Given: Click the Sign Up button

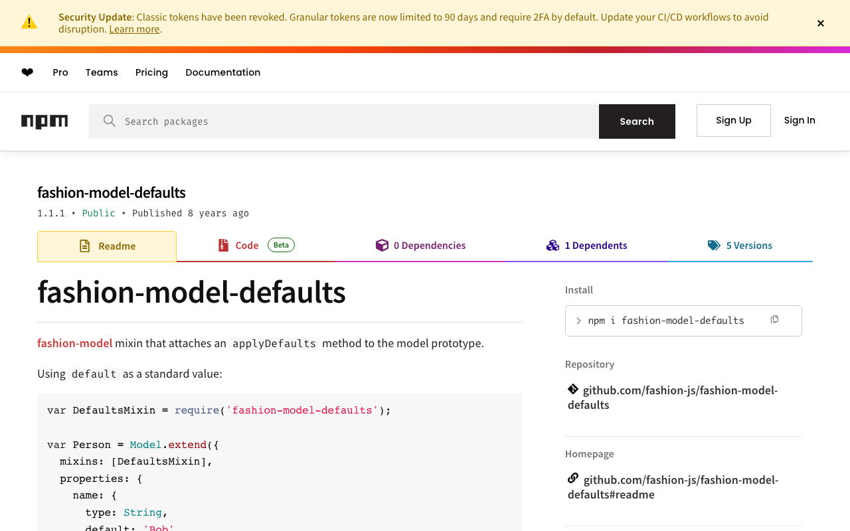Looking at the screenshot, I should click(733, 120).
